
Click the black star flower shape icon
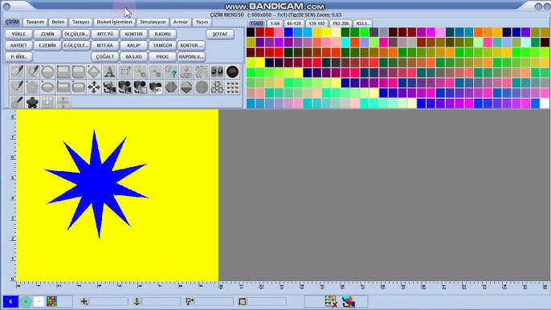[x=32, y=102]
